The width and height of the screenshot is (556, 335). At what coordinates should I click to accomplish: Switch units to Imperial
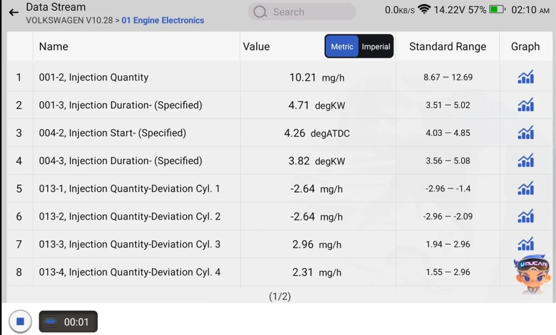pos(376,46)
